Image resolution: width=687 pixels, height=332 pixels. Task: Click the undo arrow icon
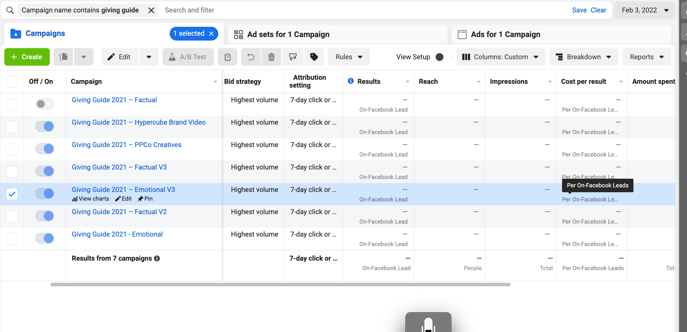click(251, 57)
